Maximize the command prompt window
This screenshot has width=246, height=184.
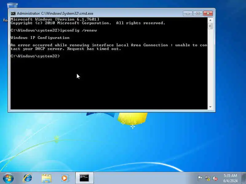(x=198, y=13)
